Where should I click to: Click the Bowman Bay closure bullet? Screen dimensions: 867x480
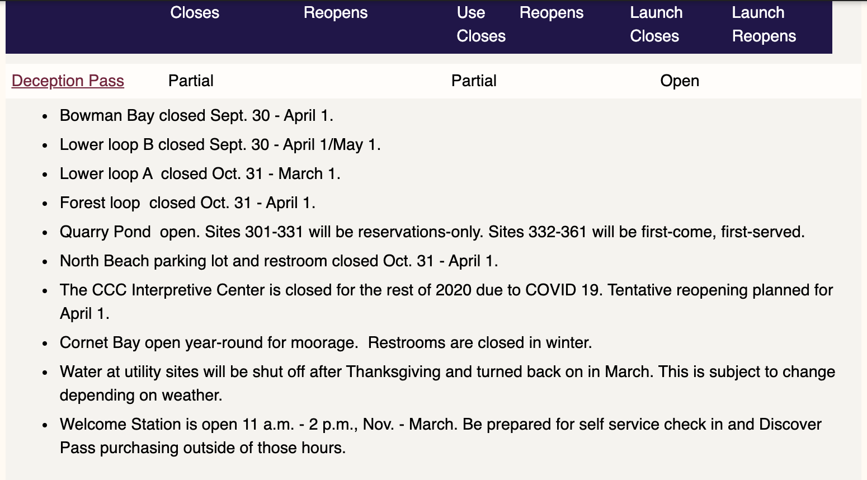click(196, 115)
